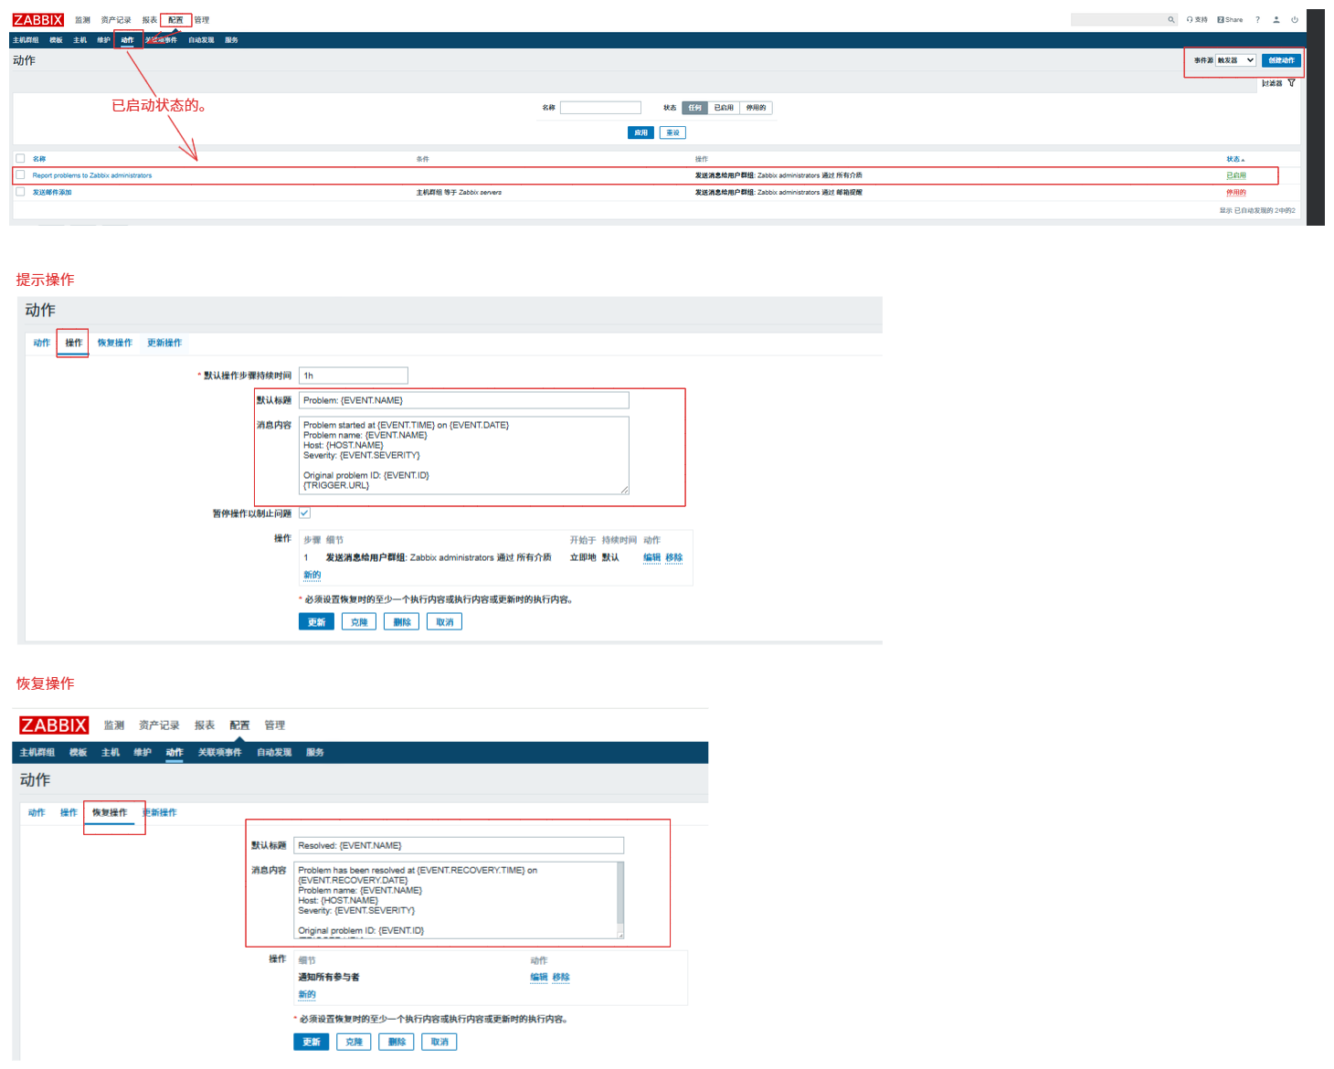Screen dimensions: 1334x1069
Task: Go to 主机群组 submenu in top bar
Action: coord(26,40)
